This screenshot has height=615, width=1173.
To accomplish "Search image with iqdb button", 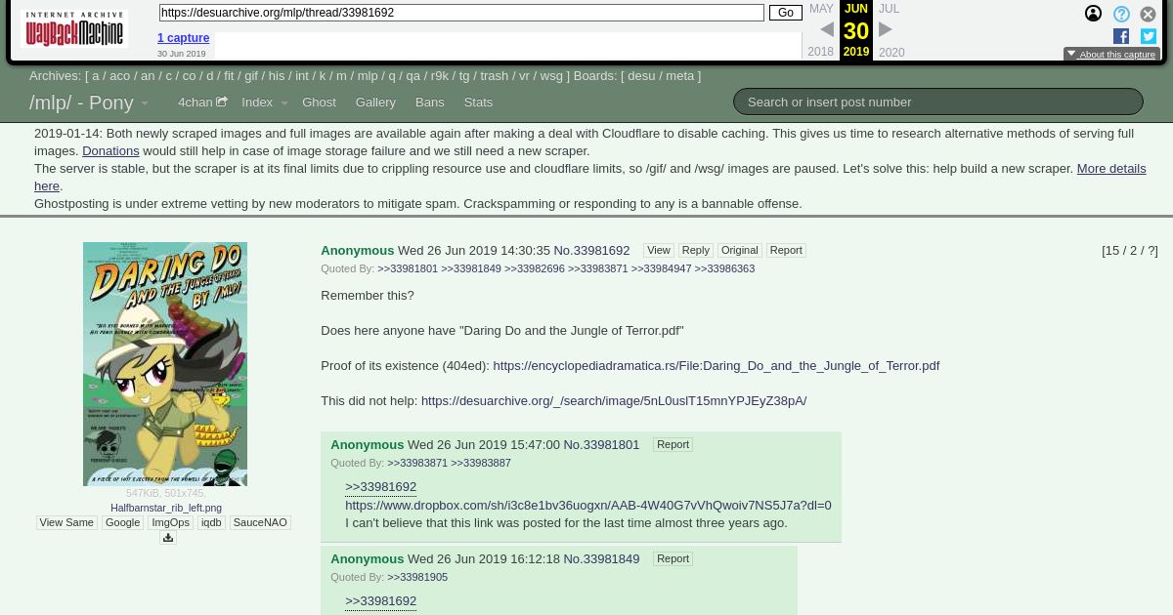I will (x=211, y=522).
